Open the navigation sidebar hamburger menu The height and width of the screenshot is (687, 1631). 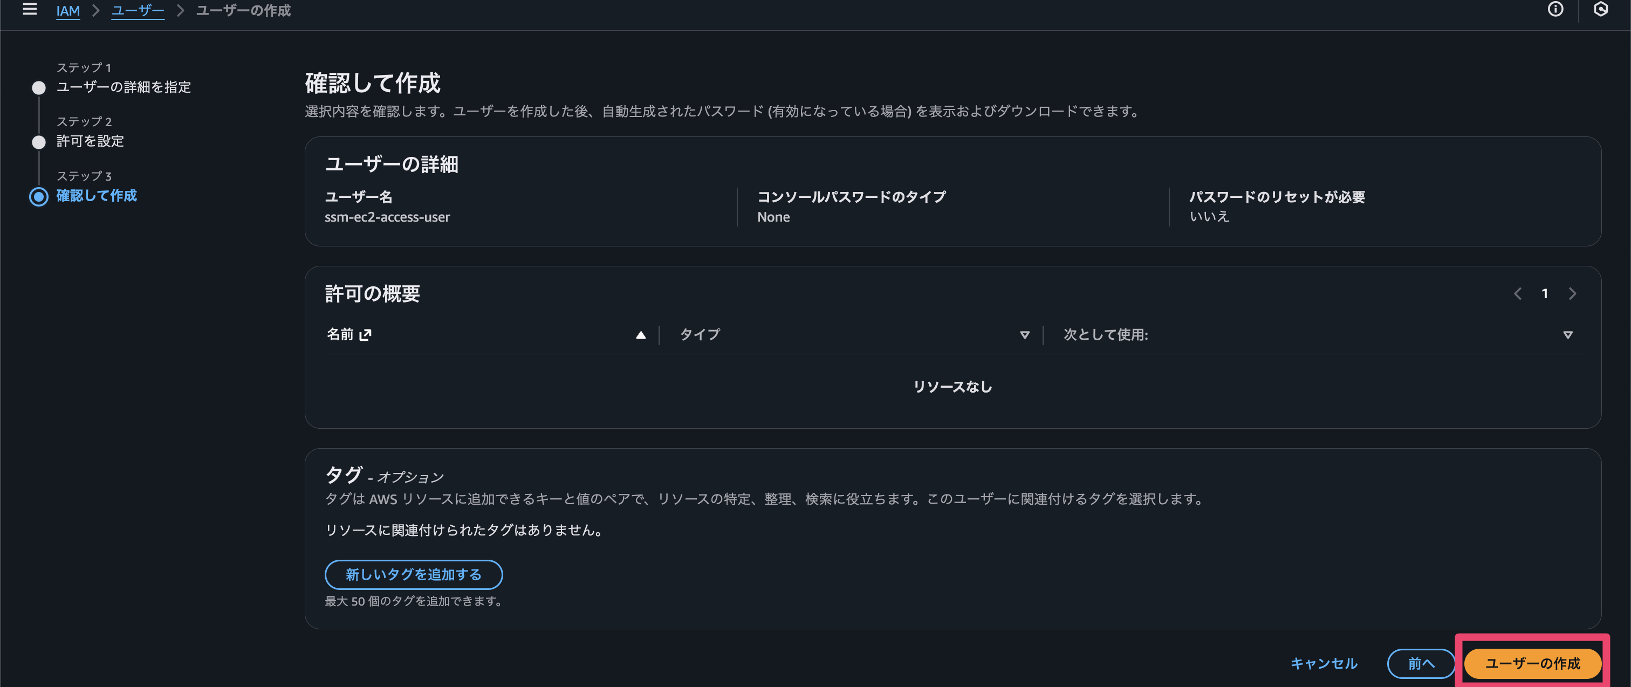pos(30,10)
